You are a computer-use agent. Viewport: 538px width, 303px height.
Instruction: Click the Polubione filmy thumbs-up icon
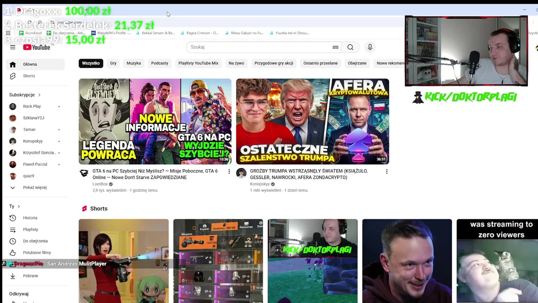13,252
